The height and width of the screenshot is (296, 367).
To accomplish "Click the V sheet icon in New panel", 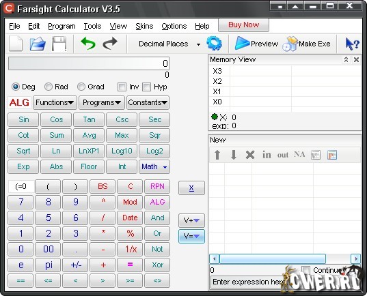I will pyautogui.click(x=316, y=155).
